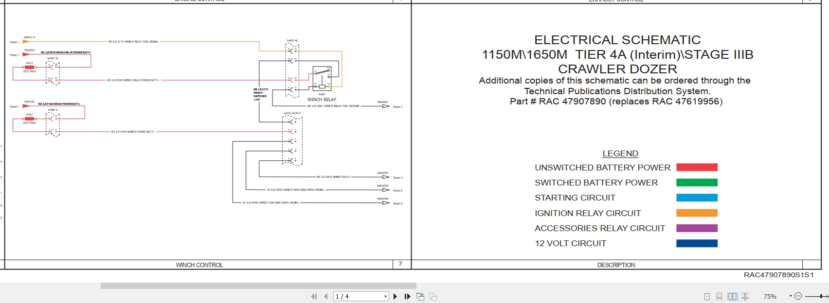Jump to the last page

(408, 296)
